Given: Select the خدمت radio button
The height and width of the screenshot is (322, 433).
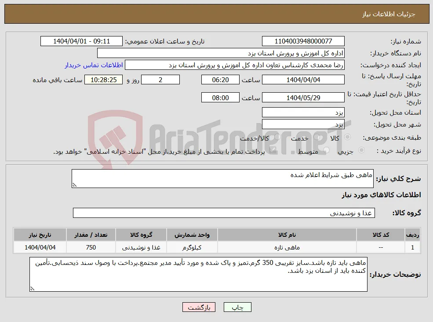Looking at the screenshot, I should 317,137.
